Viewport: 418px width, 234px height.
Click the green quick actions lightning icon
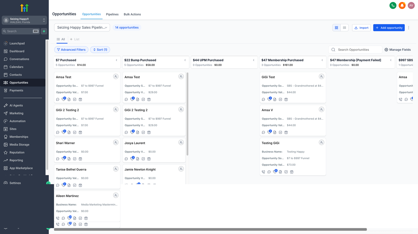tap(44, 31)
